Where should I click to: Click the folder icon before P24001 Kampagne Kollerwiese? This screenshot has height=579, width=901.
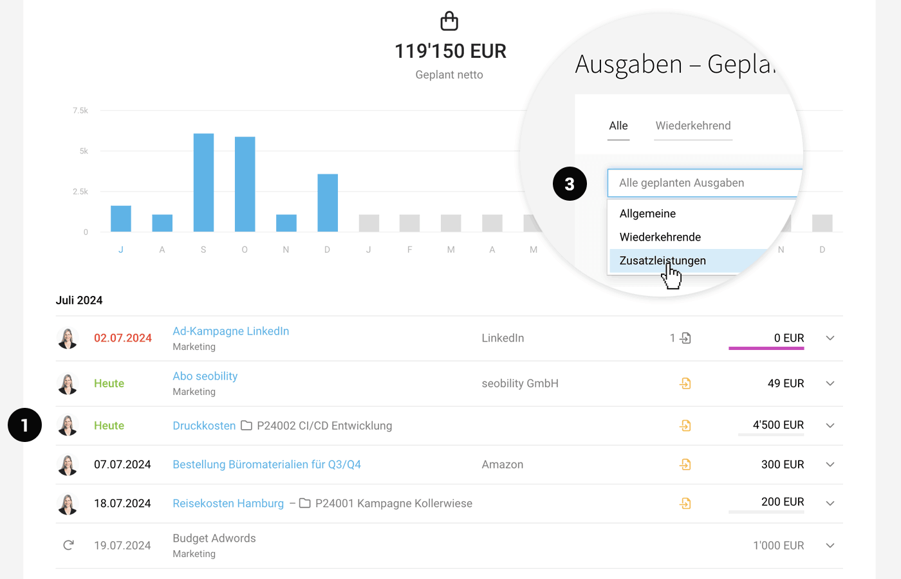(305, 503)
